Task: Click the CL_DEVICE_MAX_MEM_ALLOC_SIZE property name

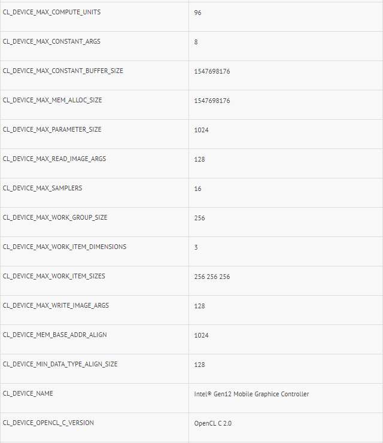Action: click(x=53, y=100)
